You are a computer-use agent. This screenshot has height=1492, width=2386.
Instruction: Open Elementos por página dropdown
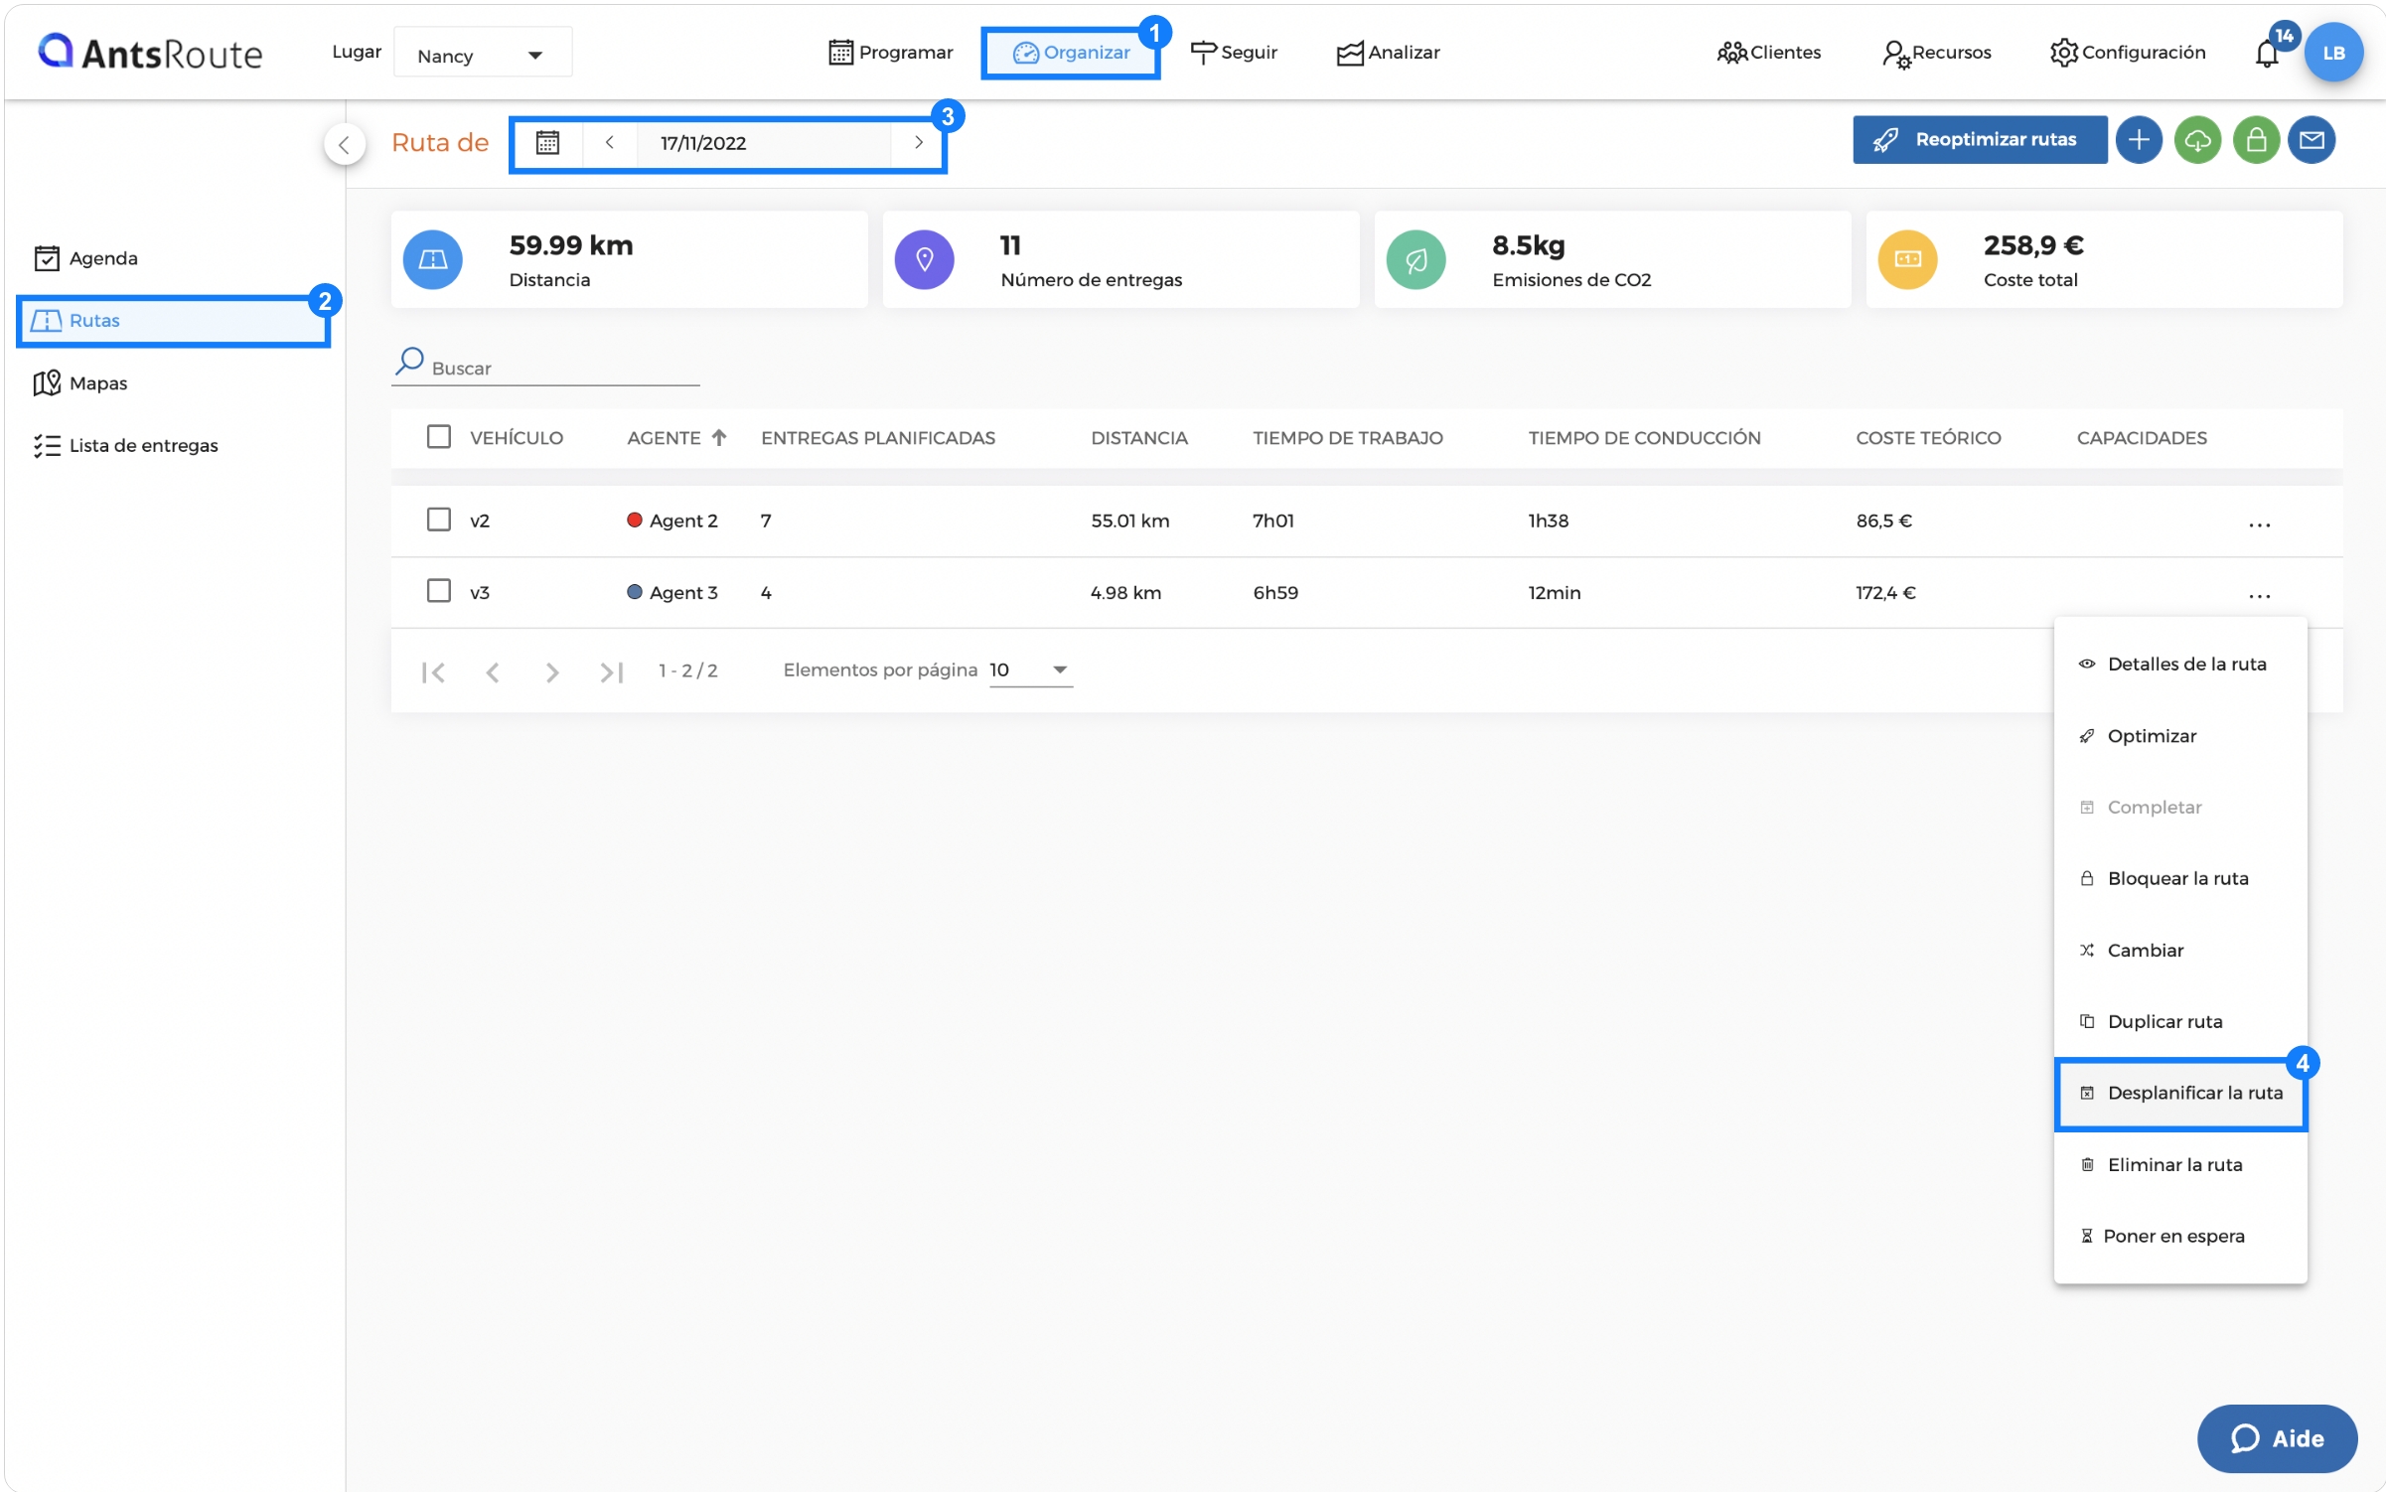click(x=1030, y=671)
